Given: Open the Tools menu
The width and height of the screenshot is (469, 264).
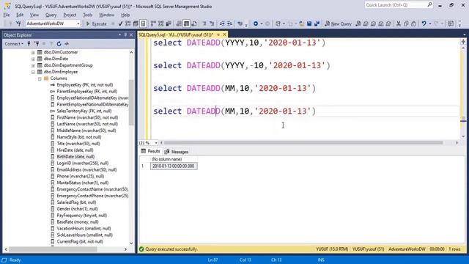Looking at the screenshot, I should click(x=88, y=15).
